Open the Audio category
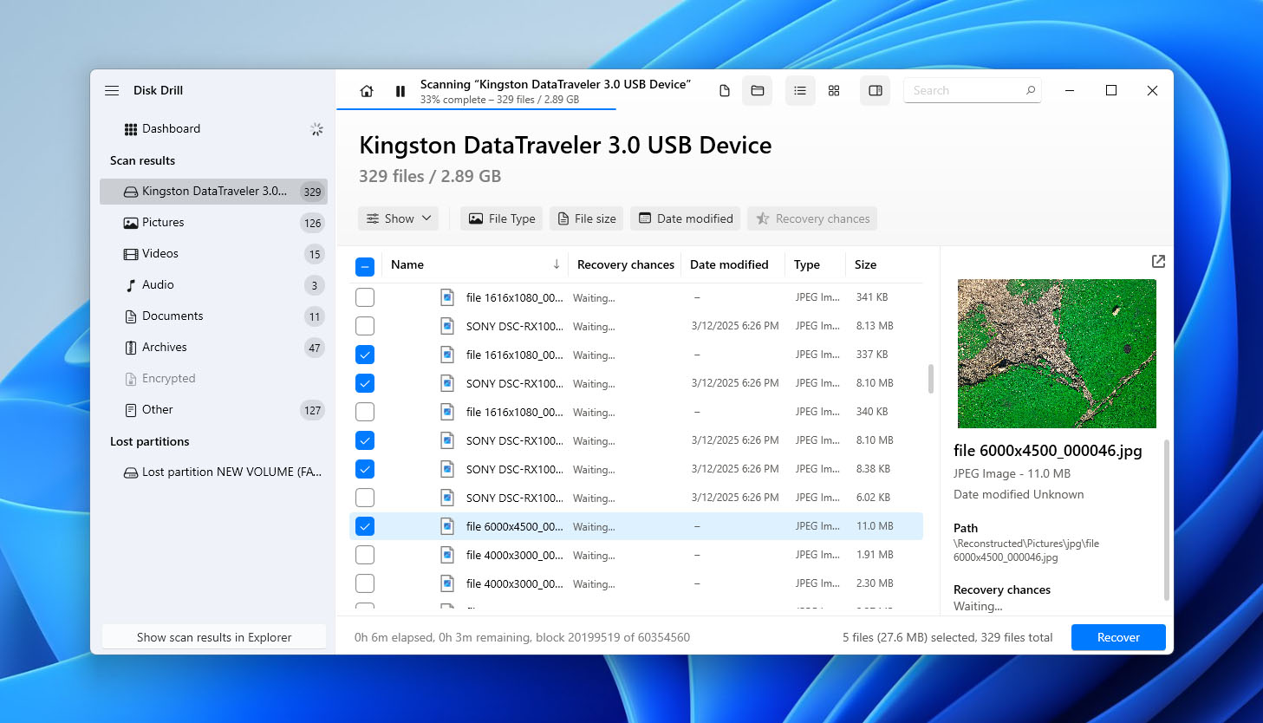Image resolution: width=1263 pixels, height=723 pixels. [213, 285]
